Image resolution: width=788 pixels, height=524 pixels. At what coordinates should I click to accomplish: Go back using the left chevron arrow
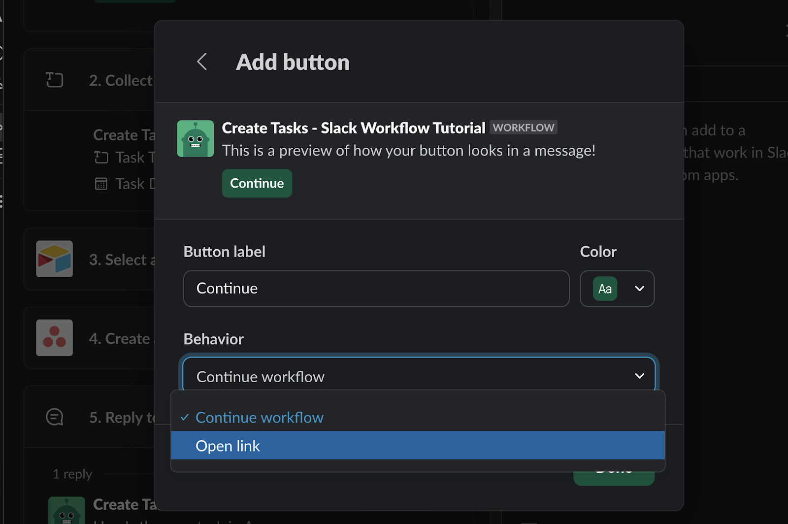tap(202, 62)
